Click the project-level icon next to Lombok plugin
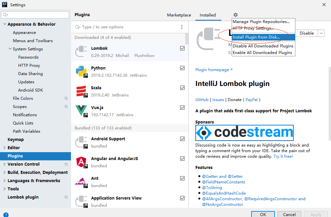331x217 pixels. 66,197
